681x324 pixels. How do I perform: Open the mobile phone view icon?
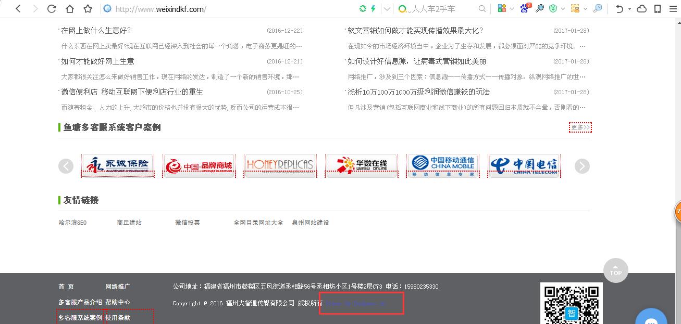658,9
